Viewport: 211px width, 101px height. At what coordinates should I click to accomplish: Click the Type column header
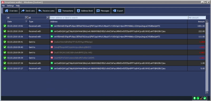tap(39, 21)
